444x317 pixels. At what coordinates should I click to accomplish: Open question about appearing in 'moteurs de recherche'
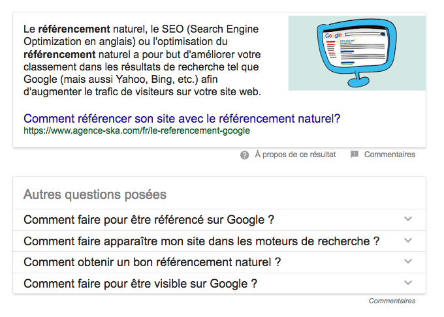pyautogui.click(x=201, y=241)
